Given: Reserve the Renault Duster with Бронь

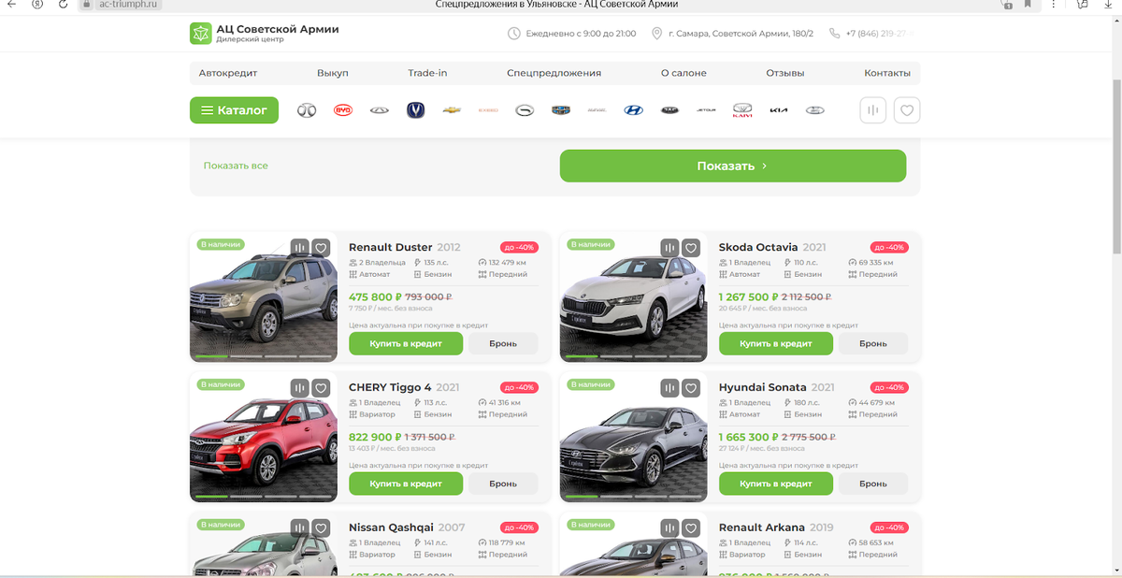Looking at the screenshot, I should (503, 343).
